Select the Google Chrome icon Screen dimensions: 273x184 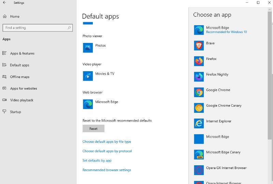tap(199, 92)
